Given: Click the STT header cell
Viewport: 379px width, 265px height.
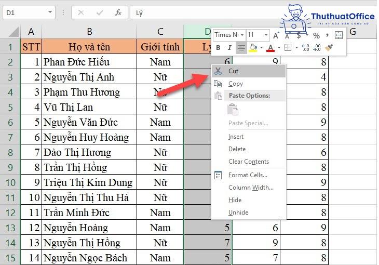Looking at the screenshot, I should [31, 46].
